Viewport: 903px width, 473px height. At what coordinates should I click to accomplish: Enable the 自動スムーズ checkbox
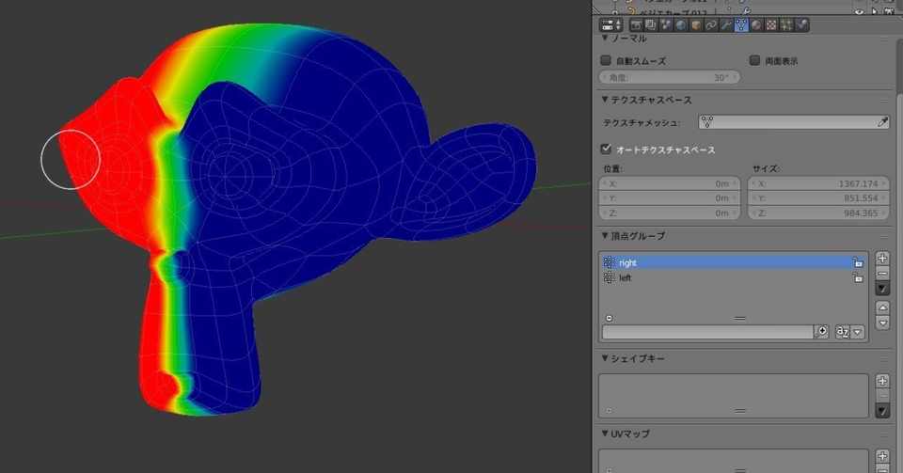606,60
